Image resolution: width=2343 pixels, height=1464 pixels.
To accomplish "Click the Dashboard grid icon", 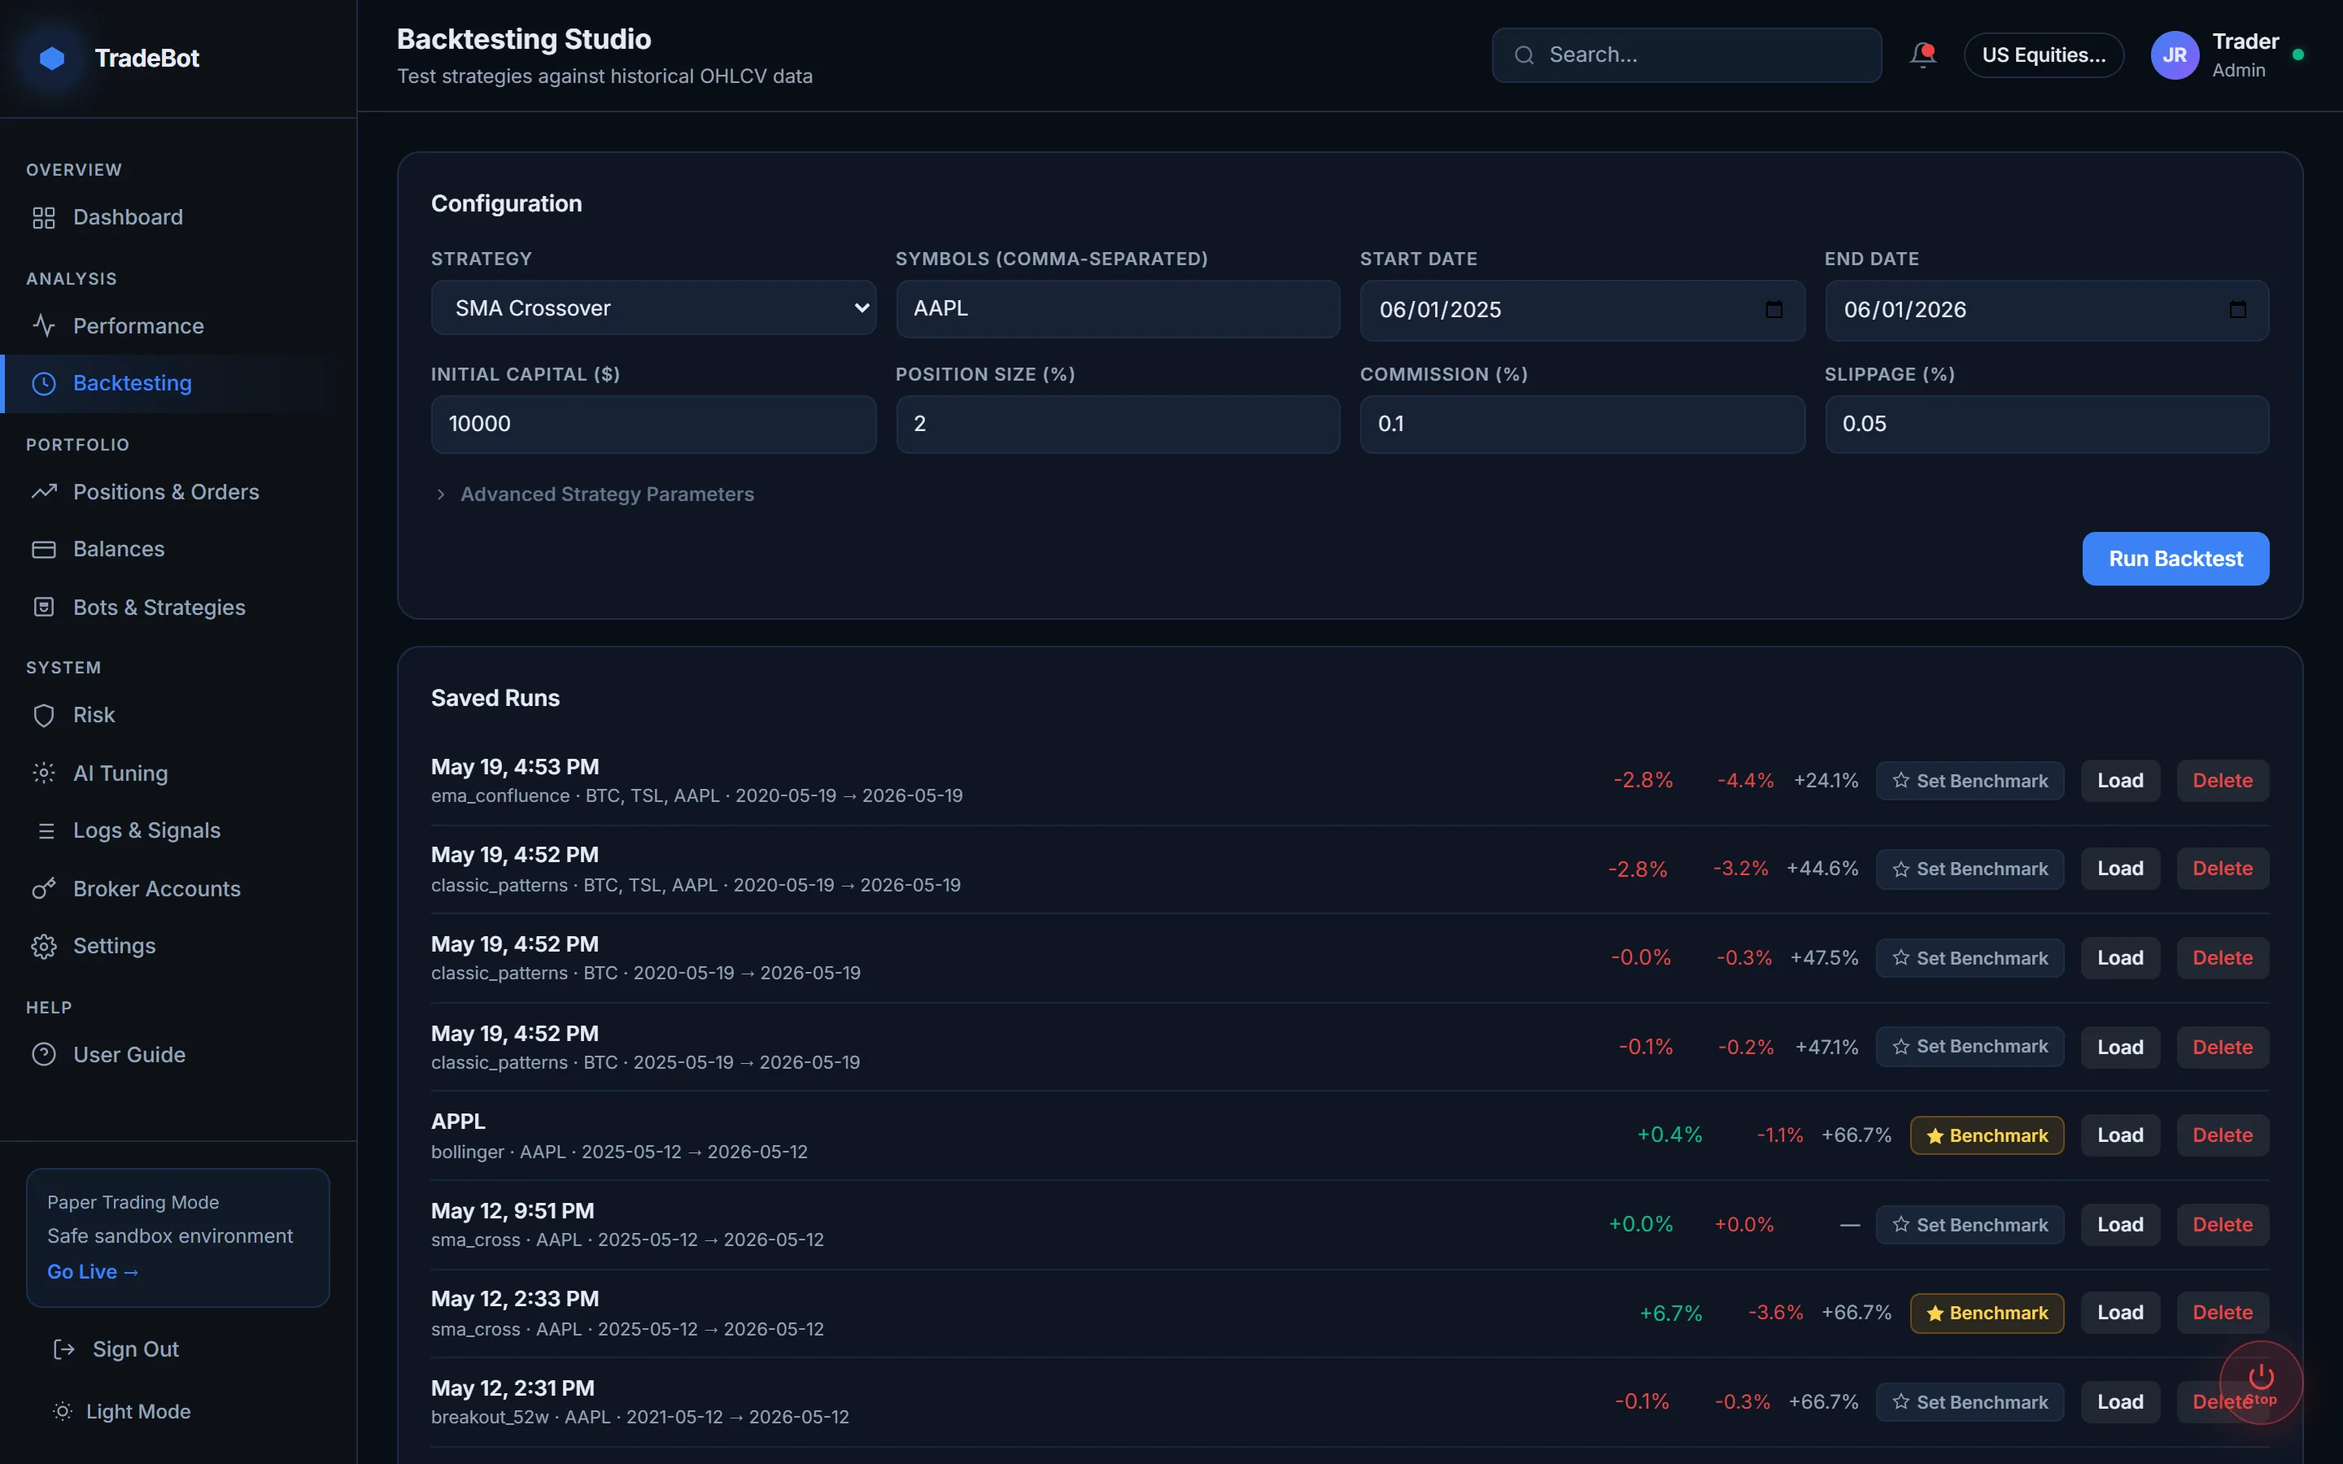I will pos(44,218).
